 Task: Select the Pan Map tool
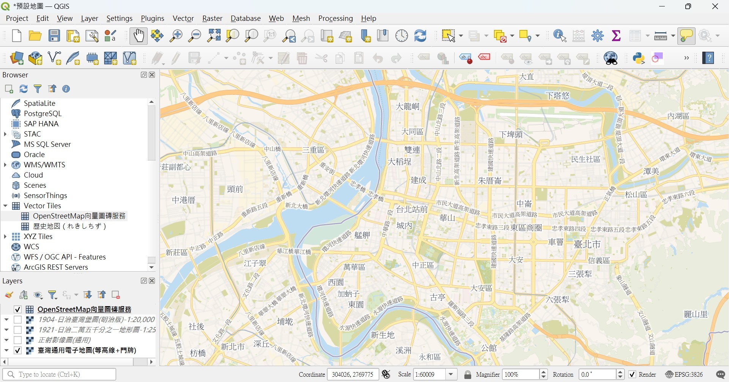(138, 35)
